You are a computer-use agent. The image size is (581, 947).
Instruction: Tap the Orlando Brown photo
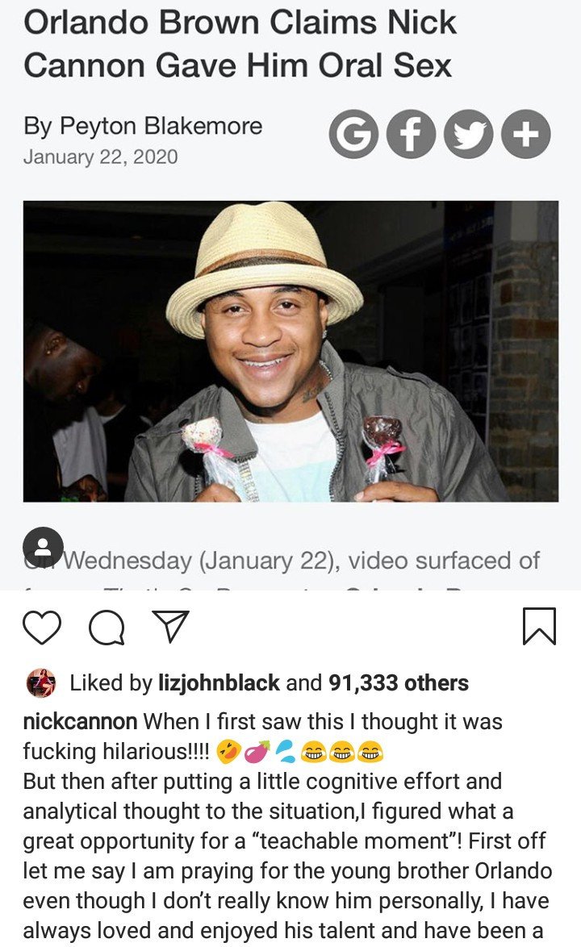[290, 352]
